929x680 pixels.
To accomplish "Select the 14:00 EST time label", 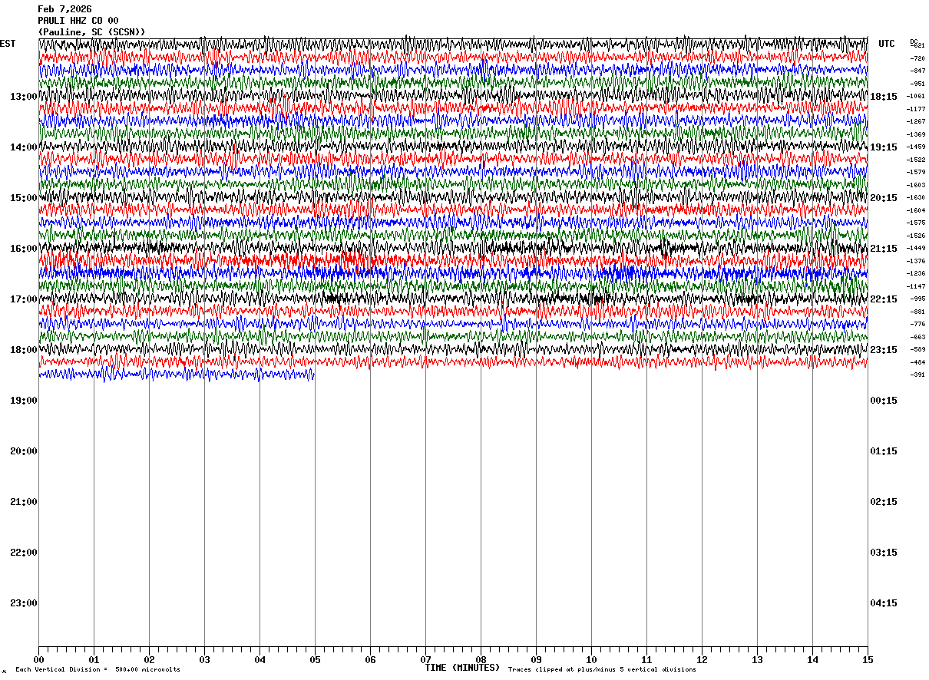I will 24,147.
